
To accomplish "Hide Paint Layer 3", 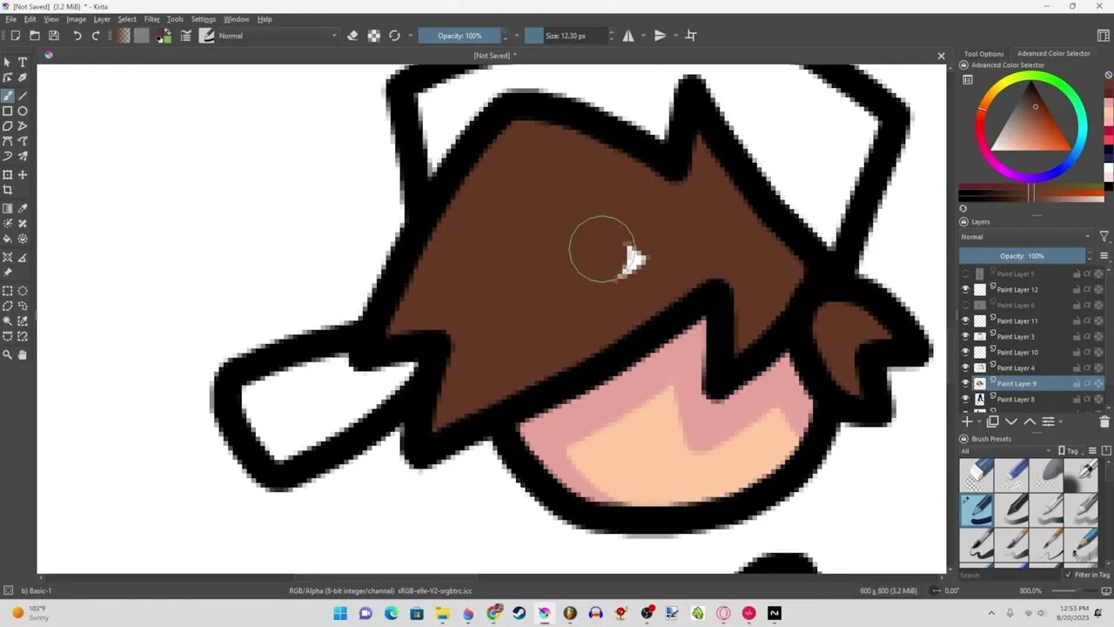I will click(965, 336).
